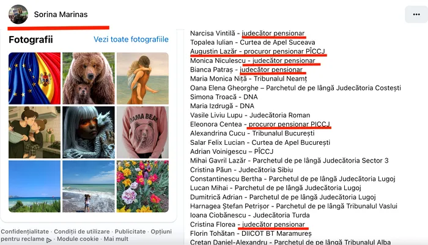
Task: Open Sorina Marinas profile picture
Action: 18,15
